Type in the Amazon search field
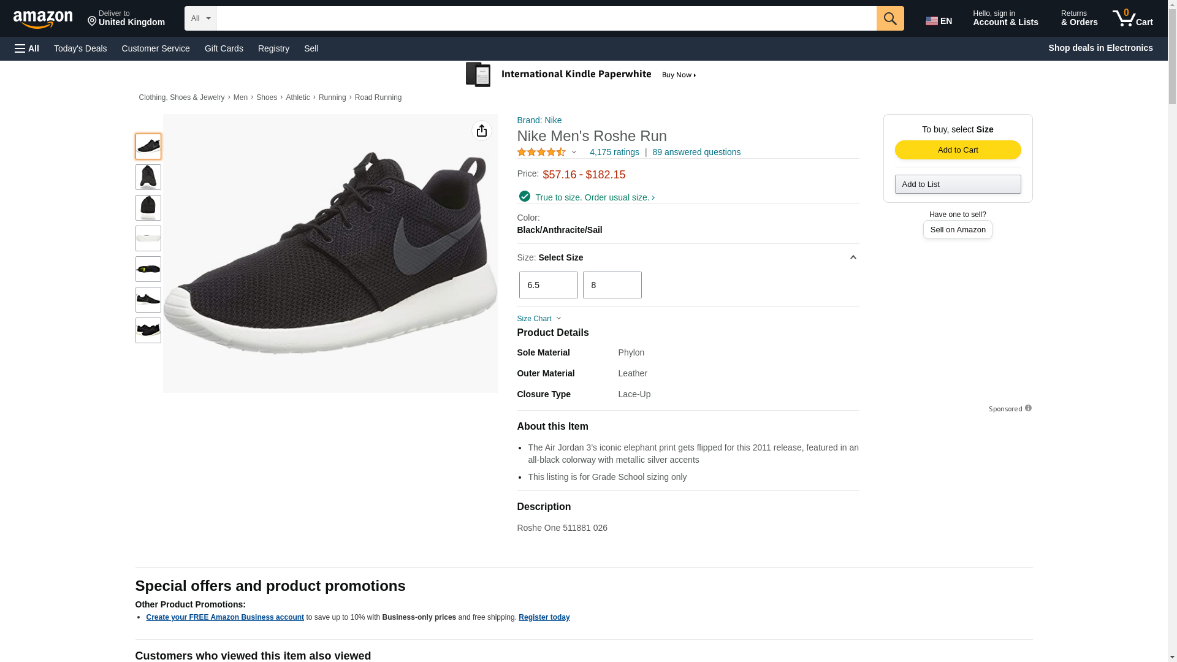 coord(546,18)
